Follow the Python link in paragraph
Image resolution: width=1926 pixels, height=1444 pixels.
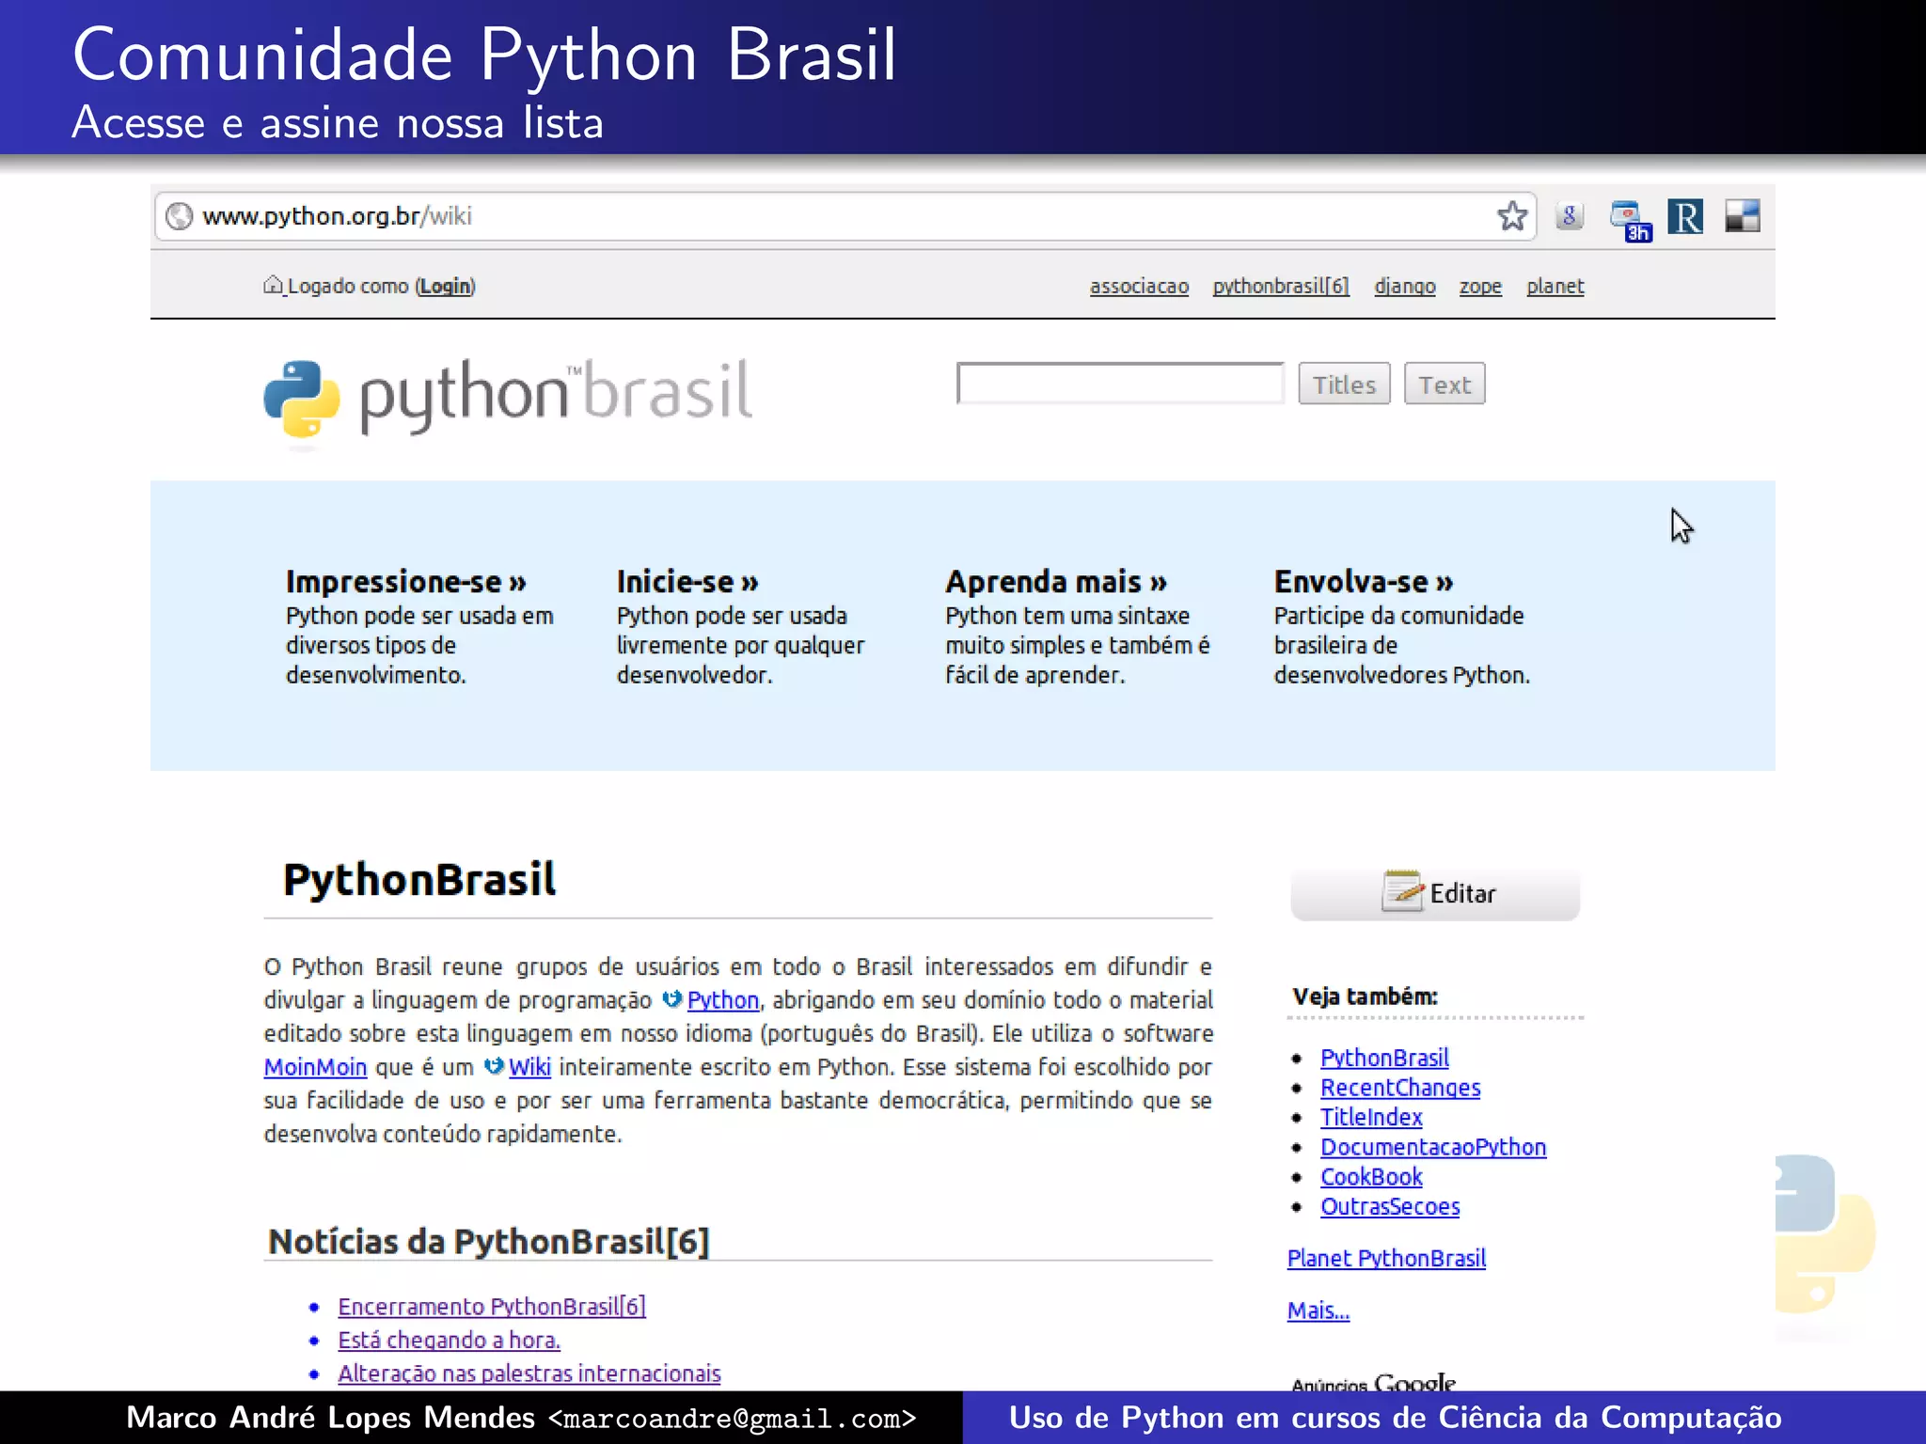coord(722,999)
